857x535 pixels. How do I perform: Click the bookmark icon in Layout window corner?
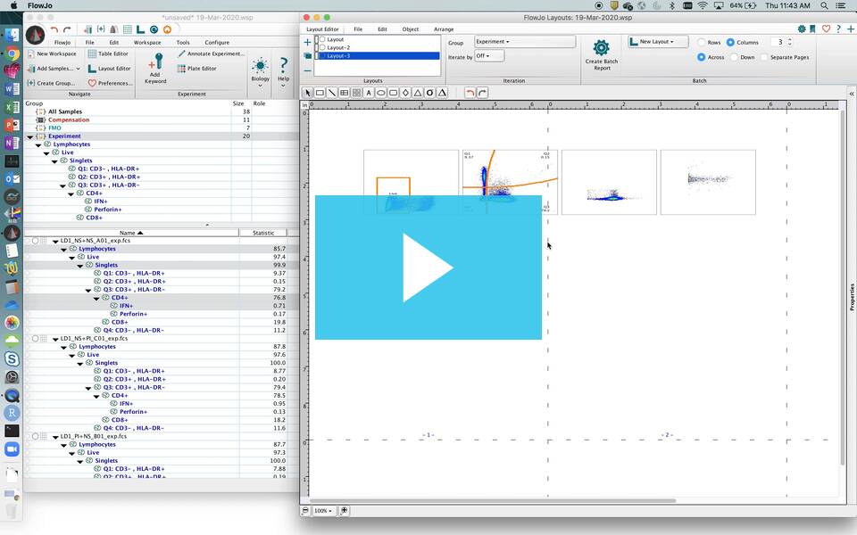812,29
